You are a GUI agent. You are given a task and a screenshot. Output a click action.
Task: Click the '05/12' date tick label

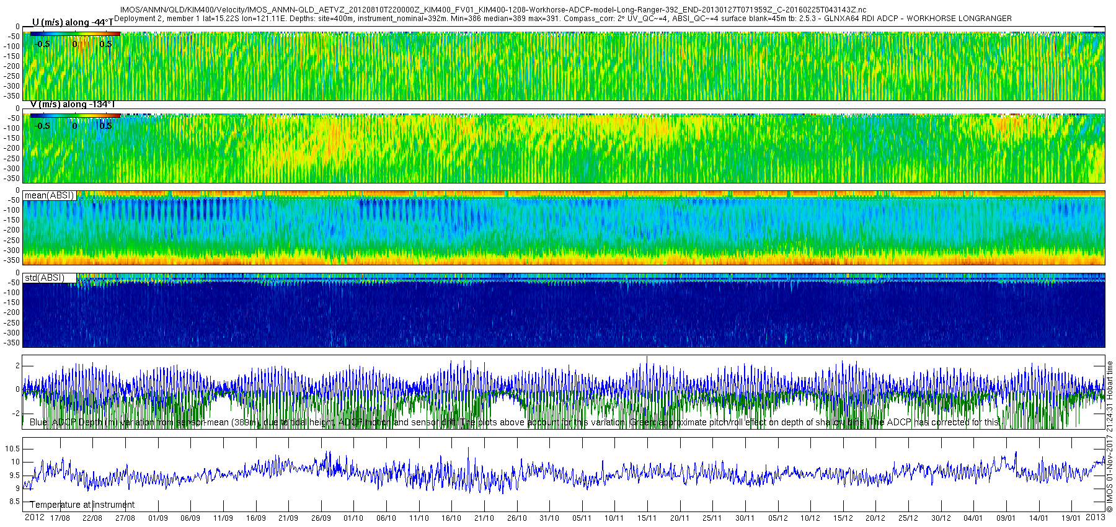[778, 518]
